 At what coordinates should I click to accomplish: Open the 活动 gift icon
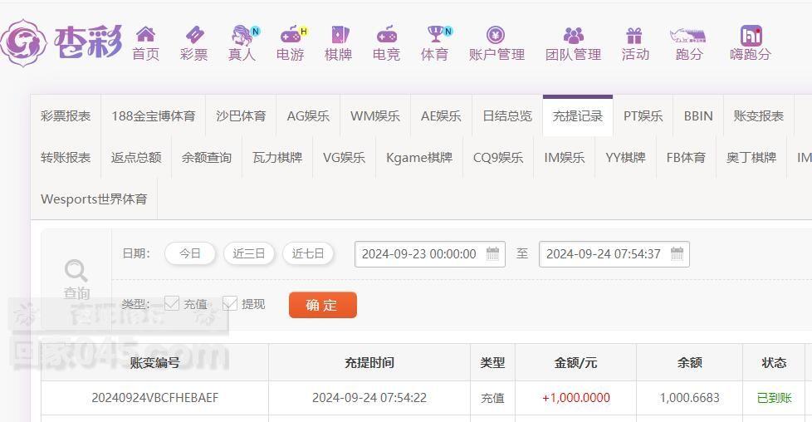(x=634, y=34)
